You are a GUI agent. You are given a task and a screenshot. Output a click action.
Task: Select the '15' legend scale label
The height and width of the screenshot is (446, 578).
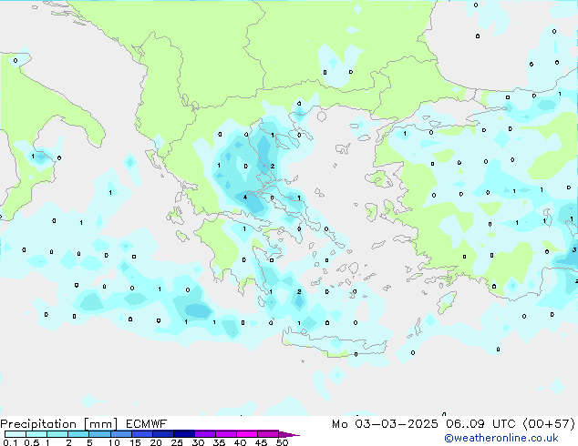point(135,442)
